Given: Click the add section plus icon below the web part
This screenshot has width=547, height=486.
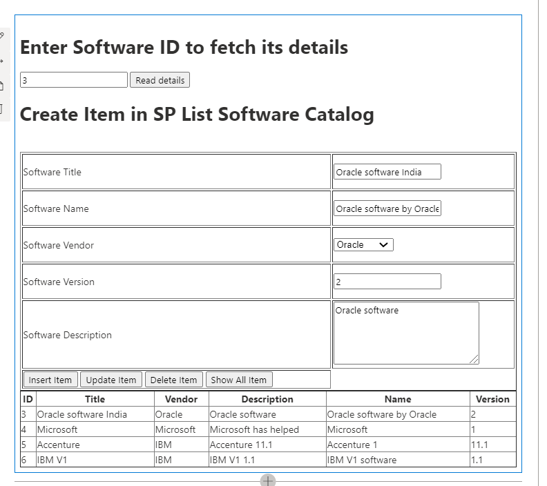Looking at the screenshot, I should click(x=267, y=480).
